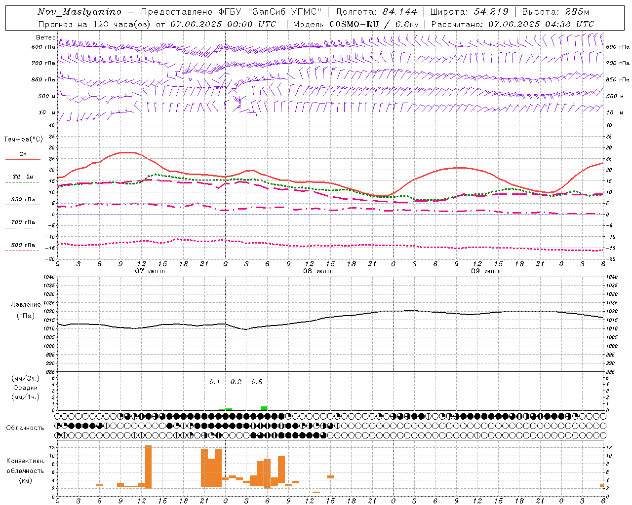Click the 2м temperature legend entry

click(x=23, y=154)
